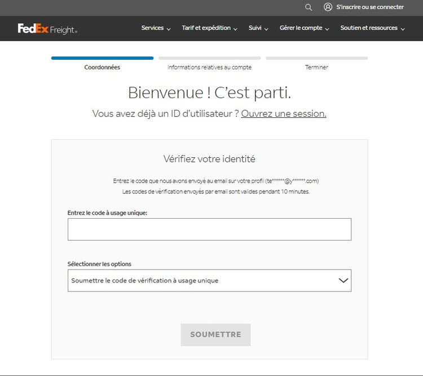Open the Gérer le compte menu
Viewport: 423px width, 376px height.
pyautogui.click(x=301, y=28)
